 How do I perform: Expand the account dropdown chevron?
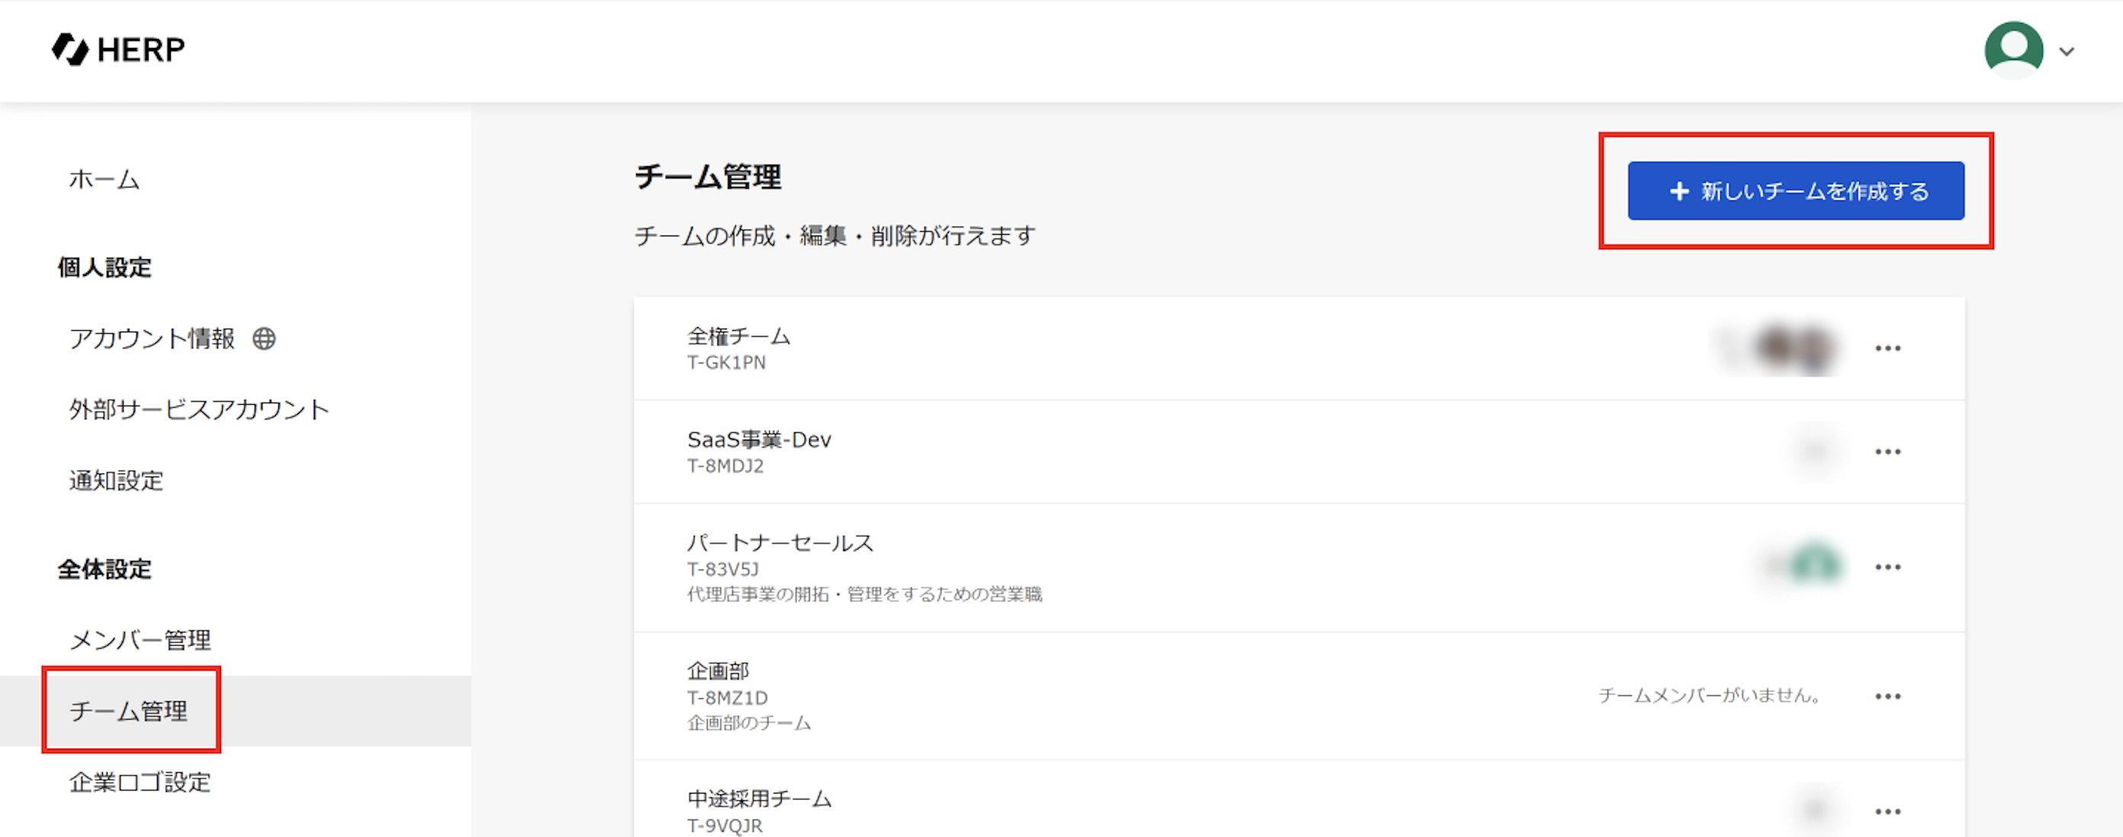coord(2066,51)
